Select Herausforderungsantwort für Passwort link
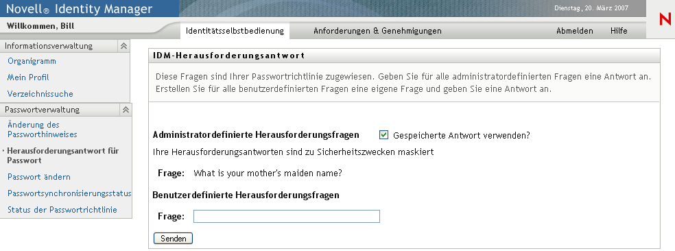The width and height of the screenshot is (675, 251). point(63,156)
